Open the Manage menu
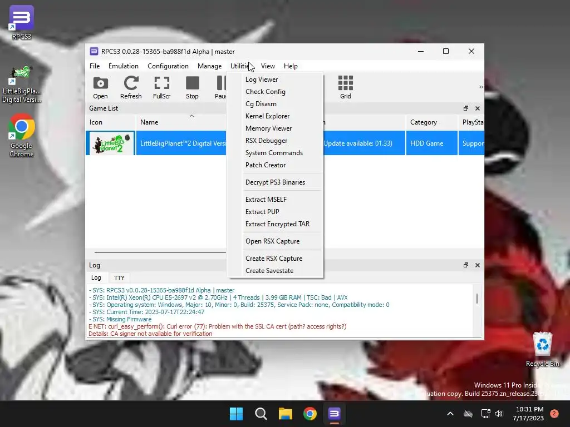Image resolution: width=570 pixels, height=427 pixels. (209, 66)
